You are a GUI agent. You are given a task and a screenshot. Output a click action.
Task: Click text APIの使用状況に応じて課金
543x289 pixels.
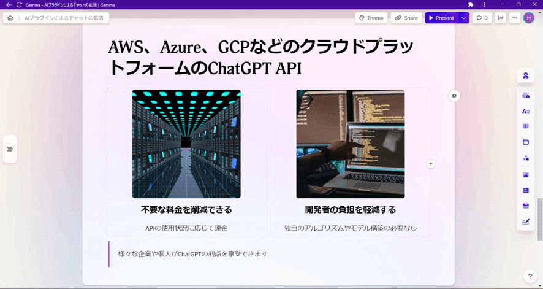pyautogui.click(x=186, y=228)
